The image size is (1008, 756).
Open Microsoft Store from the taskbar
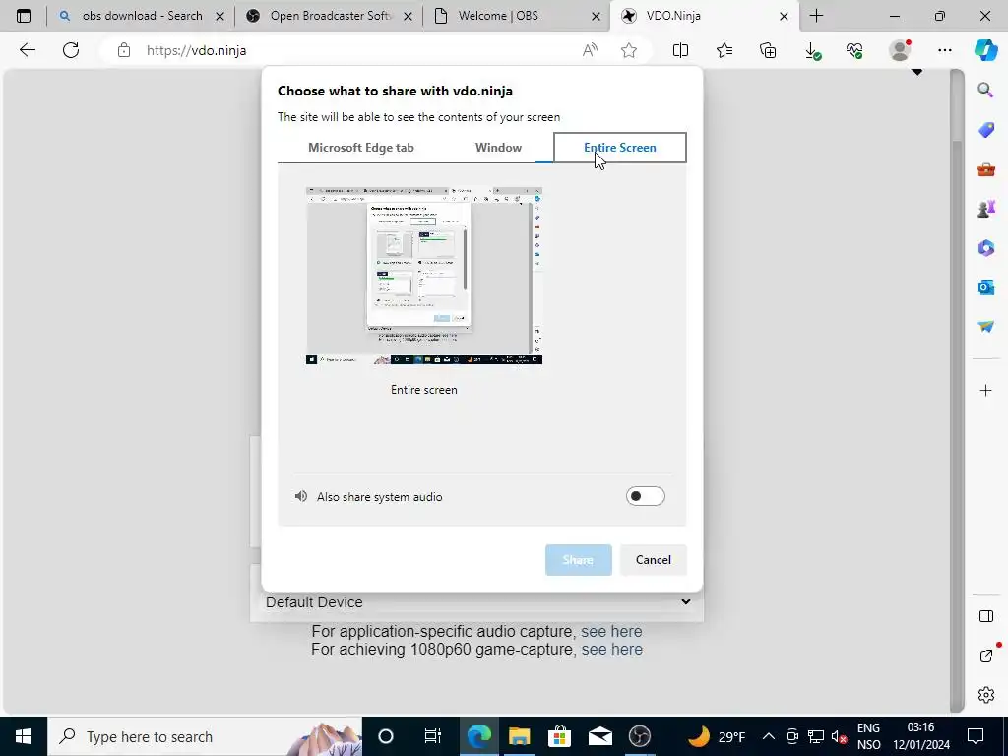tap(559, 736)
